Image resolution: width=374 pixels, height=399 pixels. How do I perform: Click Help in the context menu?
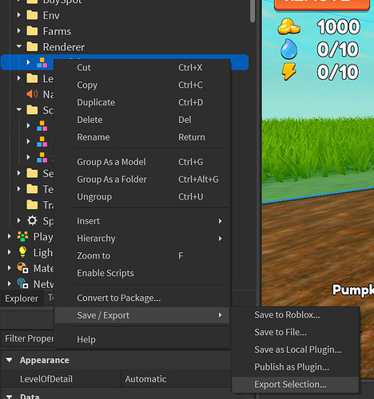142,340
